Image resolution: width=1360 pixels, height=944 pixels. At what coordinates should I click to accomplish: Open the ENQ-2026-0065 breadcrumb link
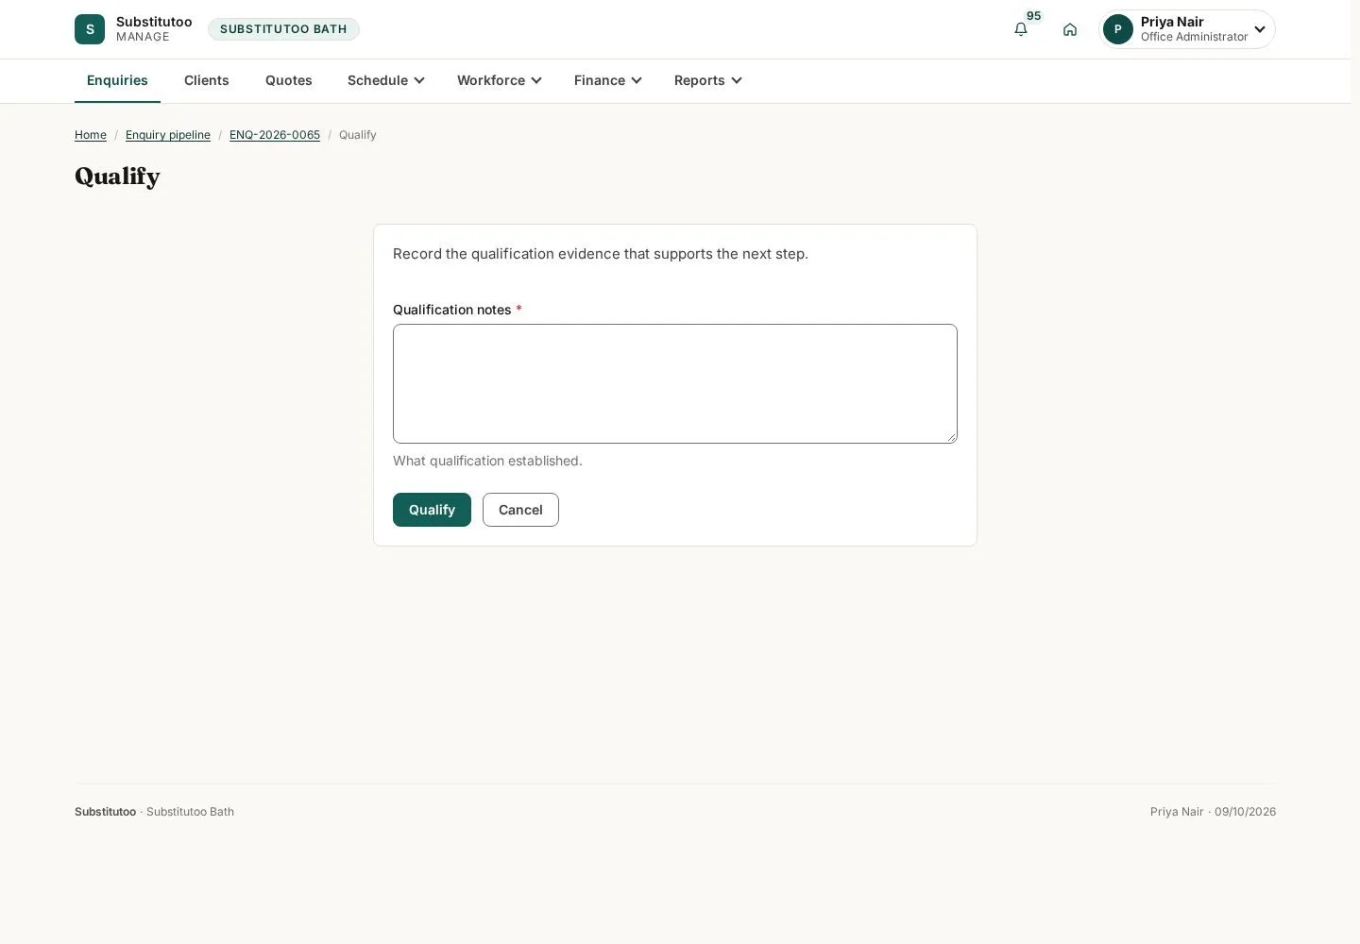tap(275, 135)
